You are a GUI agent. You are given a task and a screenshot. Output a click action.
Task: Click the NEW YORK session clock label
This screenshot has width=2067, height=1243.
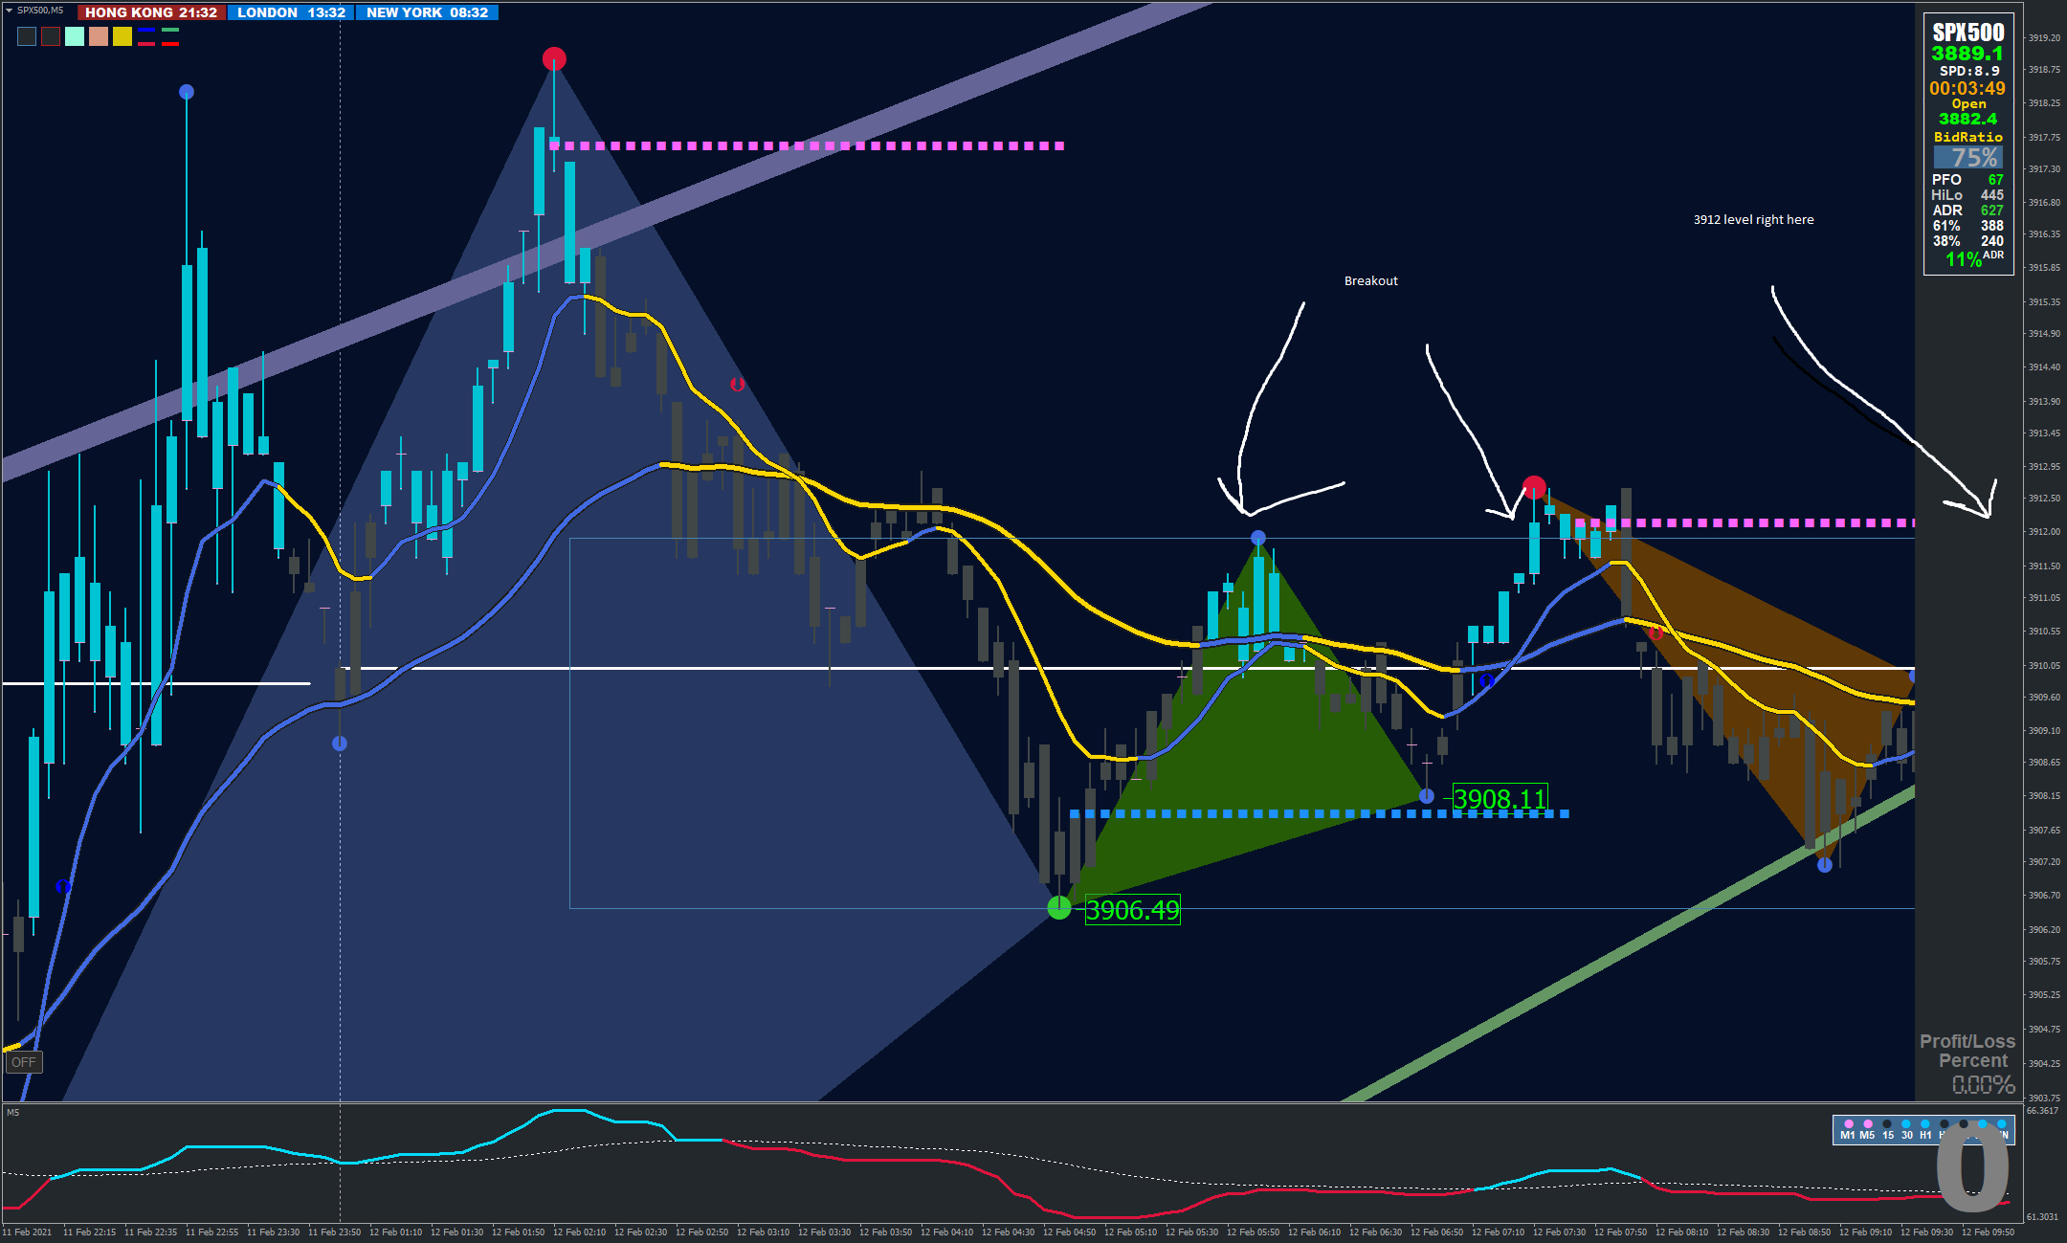click(427, 12)
